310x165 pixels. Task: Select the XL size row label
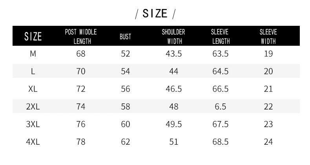33,89
